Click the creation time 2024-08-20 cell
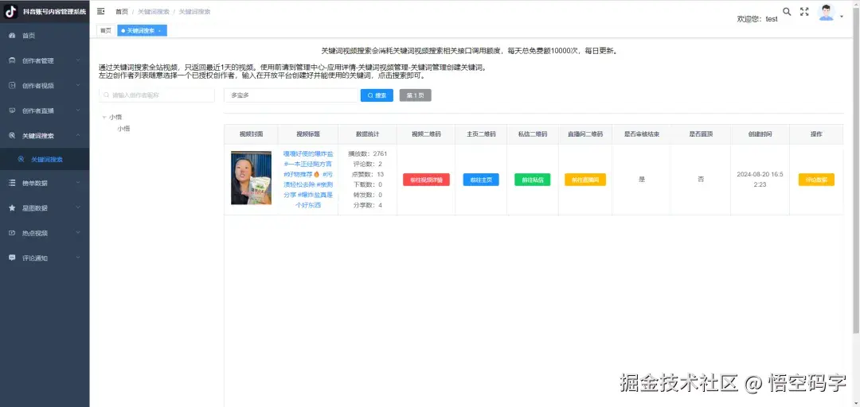 click(x=760, y=180)
